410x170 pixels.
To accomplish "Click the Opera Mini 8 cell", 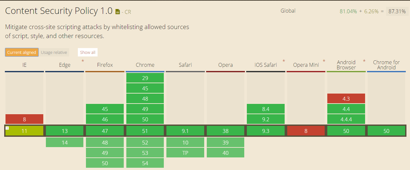I will coord(306,131).
